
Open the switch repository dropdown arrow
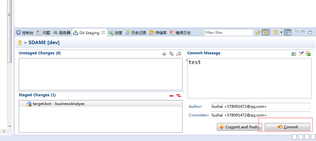pos(281,32)
